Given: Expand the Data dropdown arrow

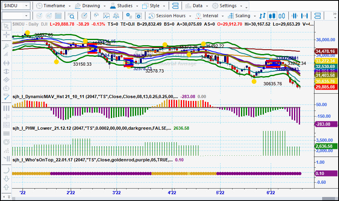Looking at the screenshot, I should point(207,6).
